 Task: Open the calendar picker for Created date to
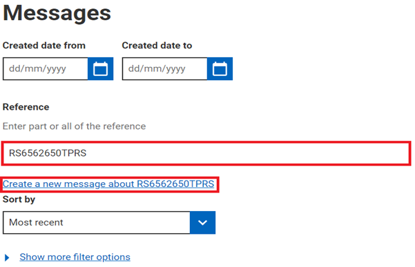tap(220, 69)
